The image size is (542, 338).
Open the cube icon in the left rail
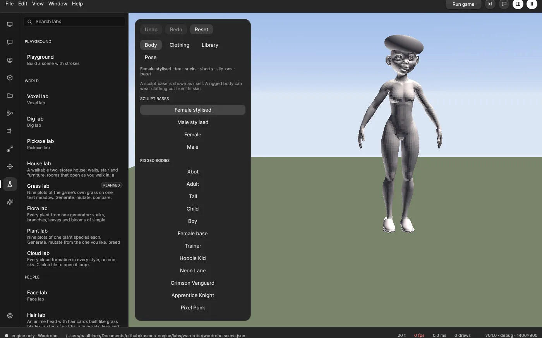pos(10,78)
